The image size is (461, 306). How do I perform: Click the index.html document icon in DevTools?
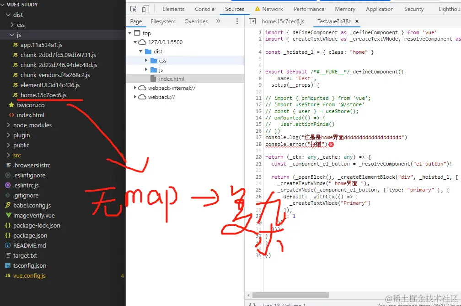(x=153, y=78)
